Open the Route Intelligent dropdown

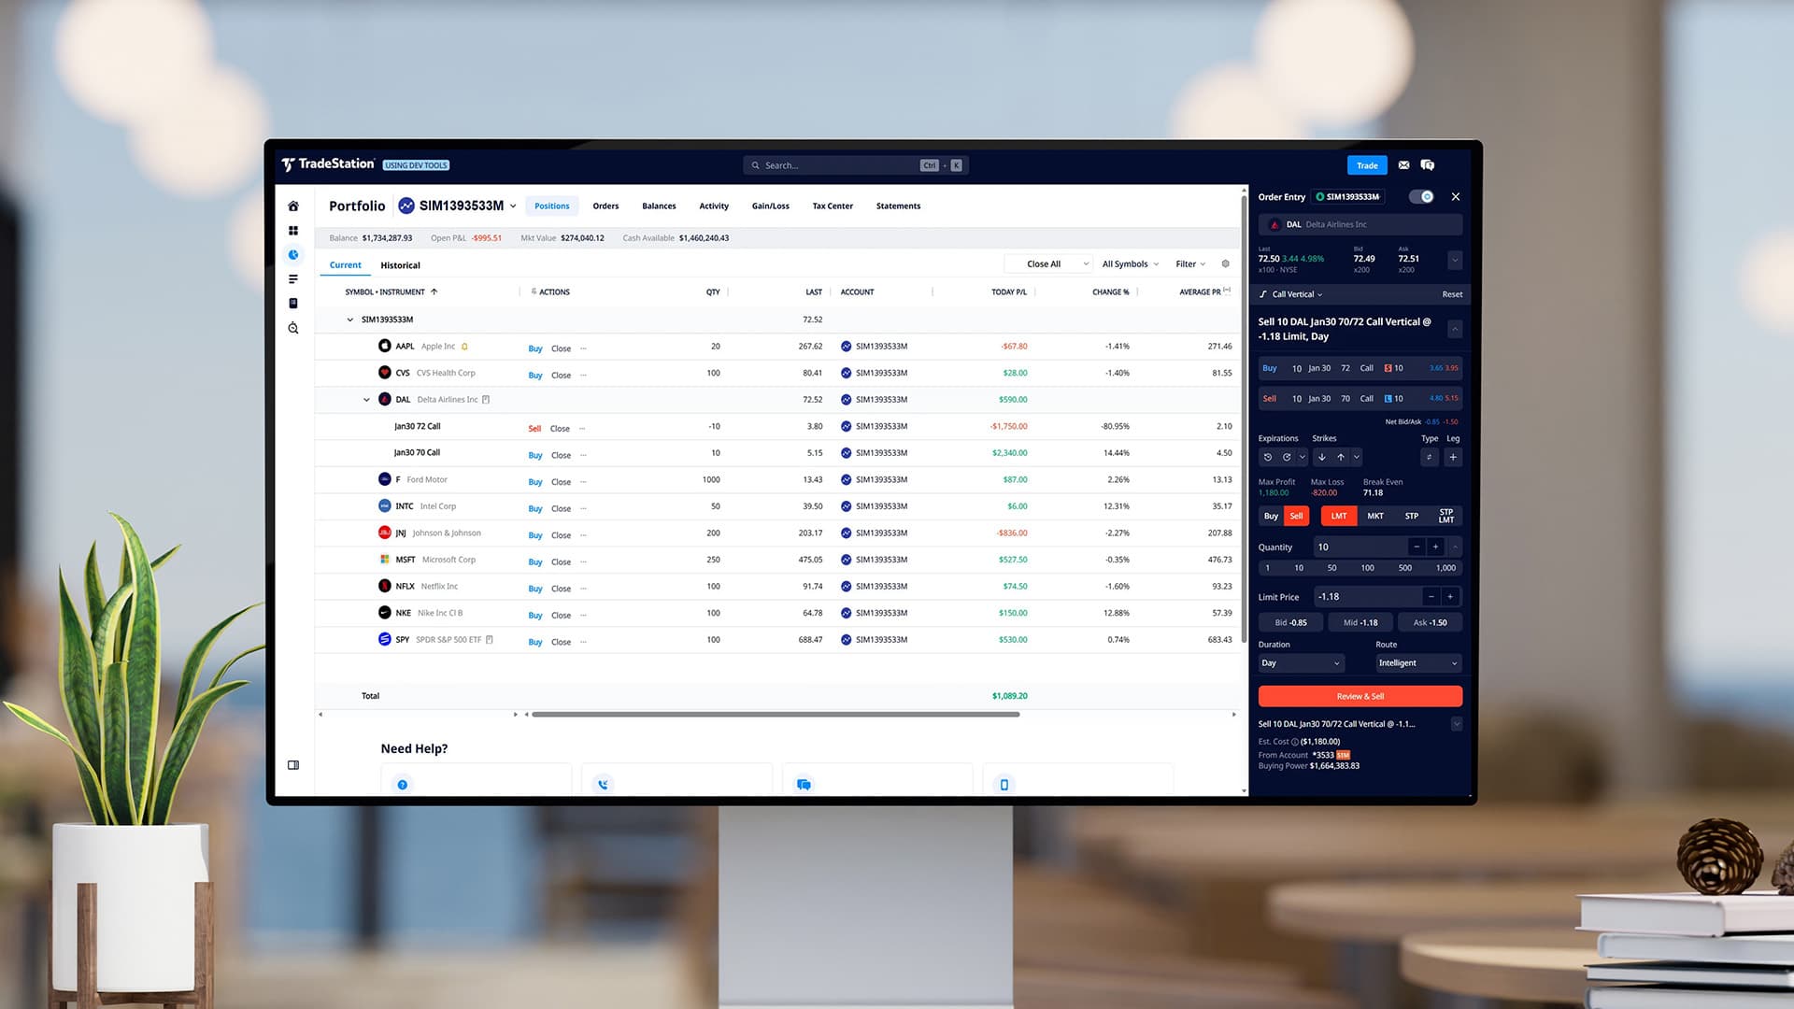coord(1418,664)
